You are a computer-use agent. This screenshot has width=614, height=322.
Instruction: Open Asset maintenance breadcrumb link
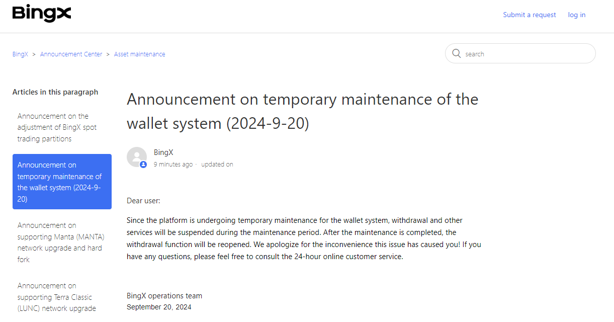139,54
